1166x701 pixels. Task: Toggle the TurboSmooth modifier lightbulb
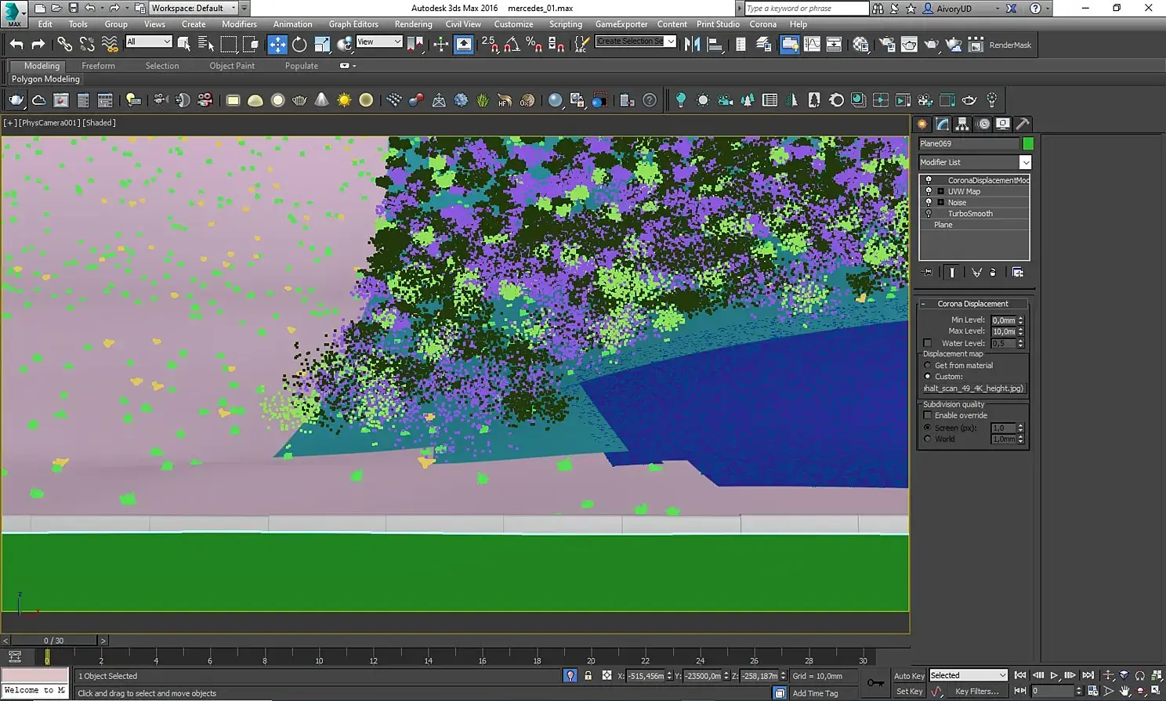point(929,213)
